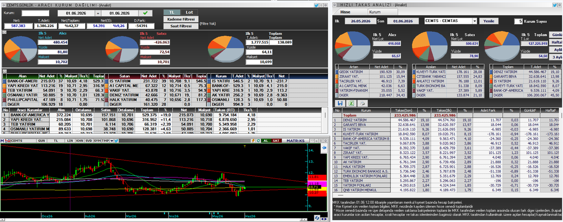Toggle the TL currency button on the chart toolbar
Image resolution: width=563 pixels, height=222 pixels.
pos(56,141)
